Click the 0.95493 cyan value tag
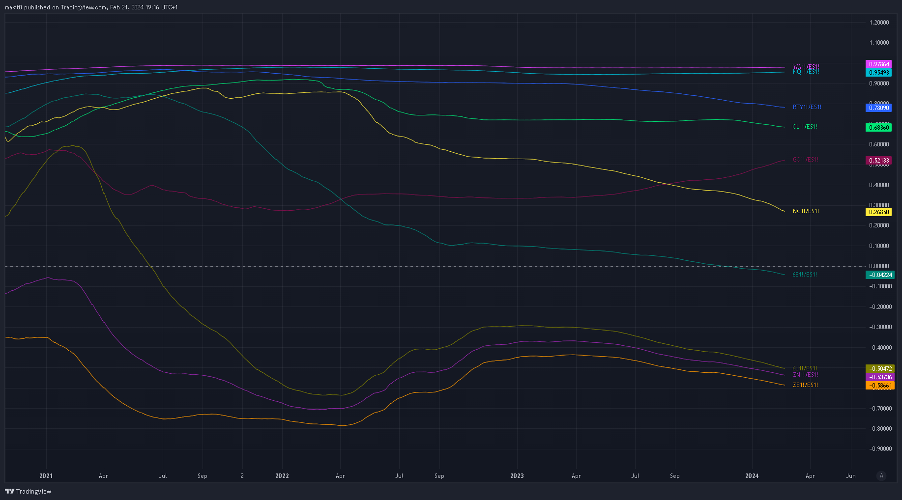This screenshot has width=902, height=500. coord(878,72)
